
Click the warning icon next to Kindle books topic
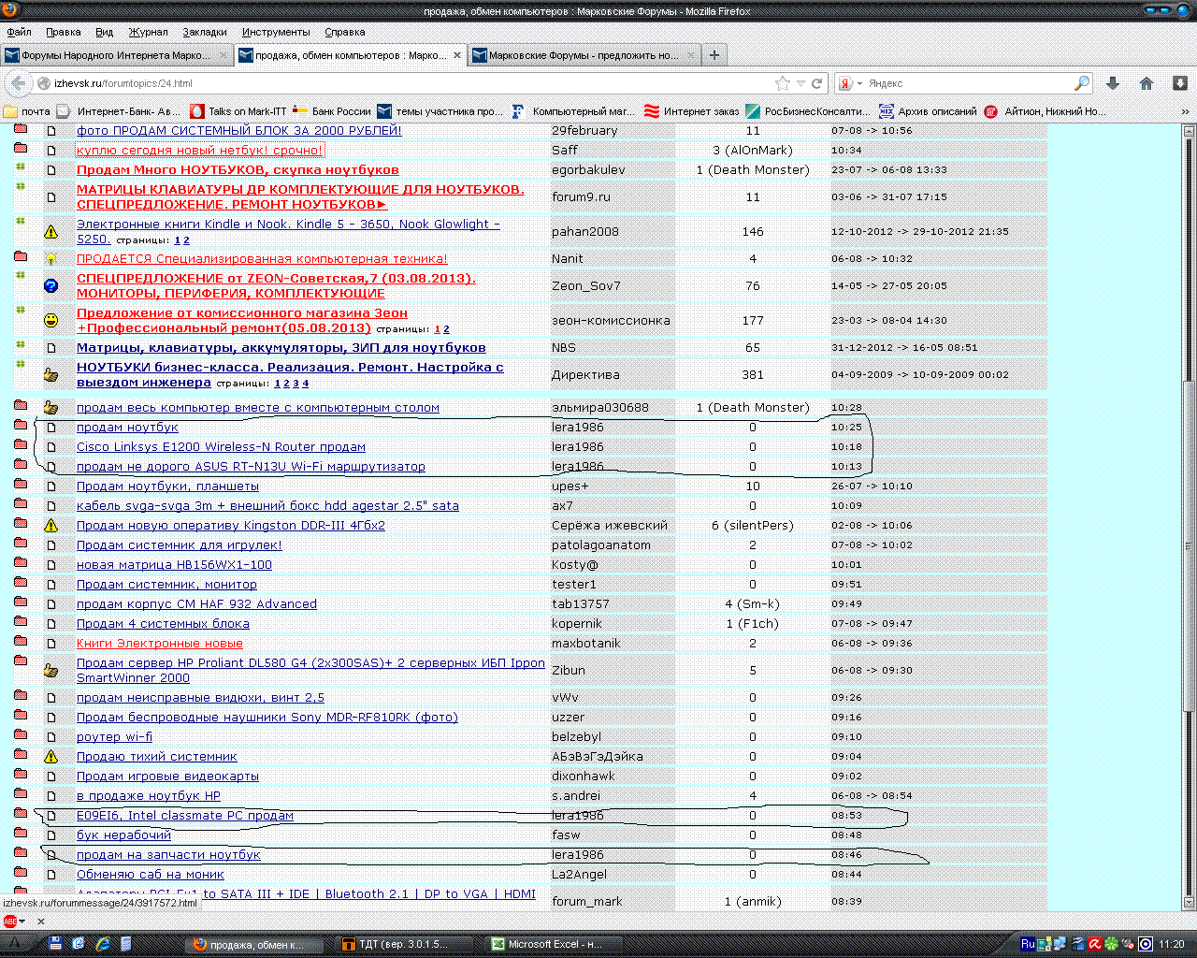coord(51,231)
